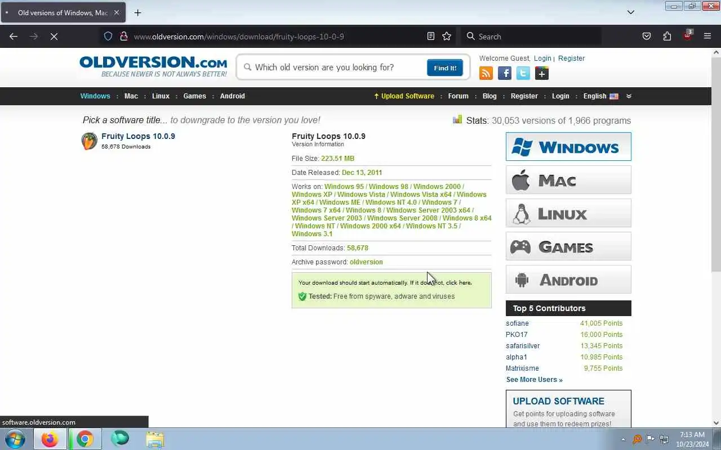Open the File Explorer taskbar icon

coord(154,439)
